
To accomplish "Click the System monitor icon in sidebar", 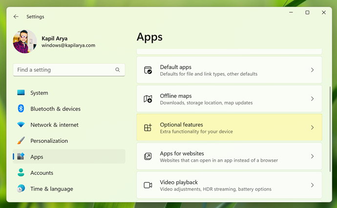I will click(x=21, y=93).
